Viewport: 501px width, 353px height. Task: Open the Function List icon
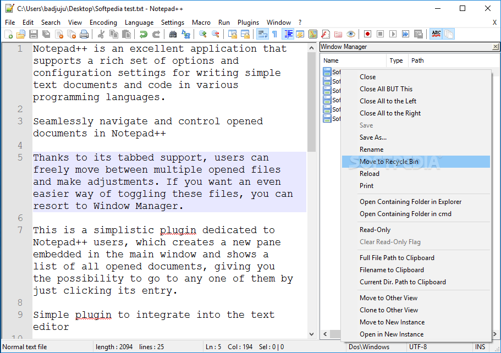pos(326,34)
